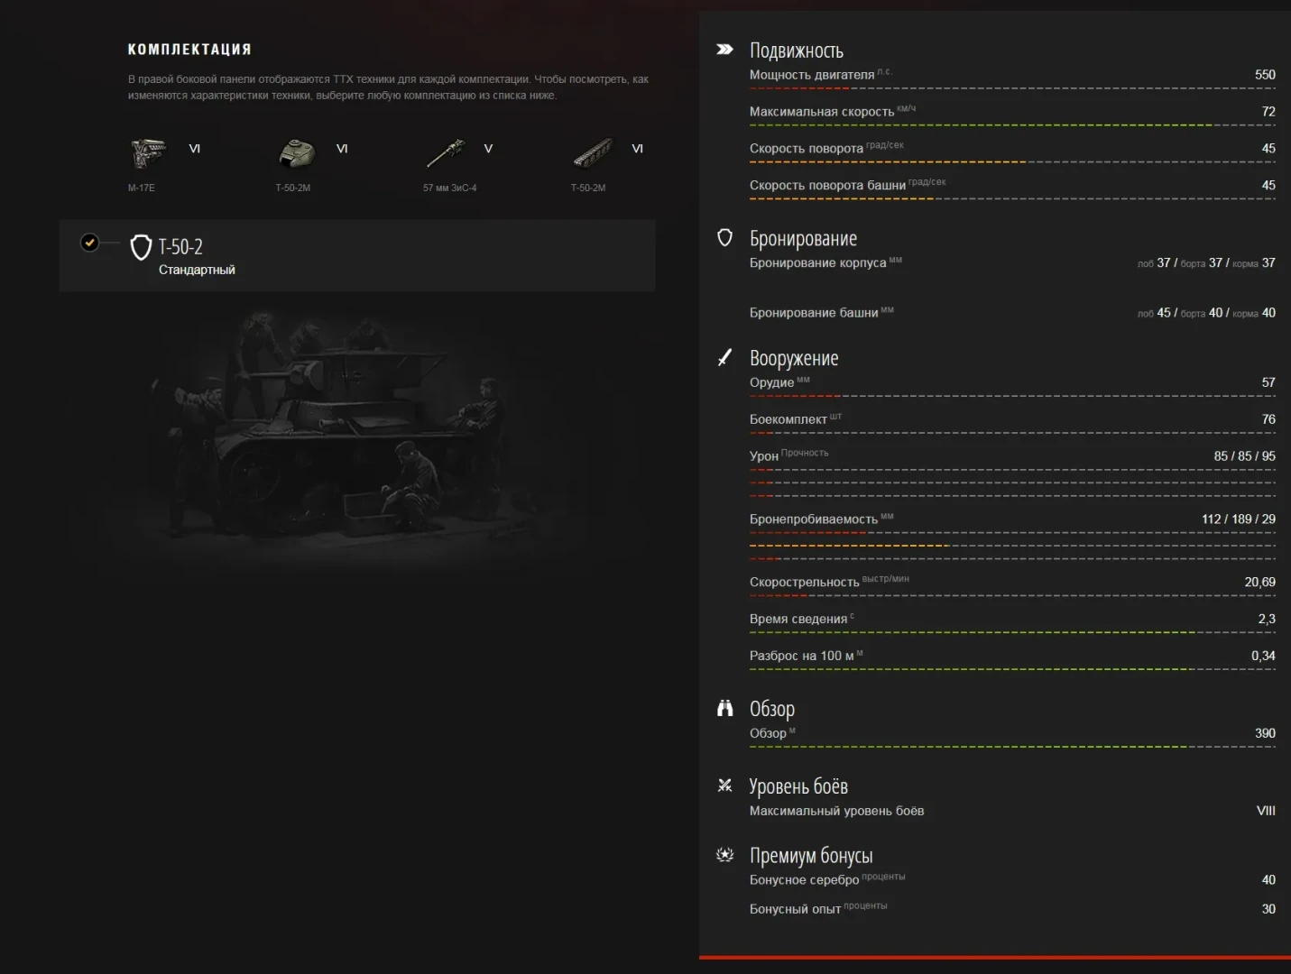1291x974 pixels.
Task: Click the Премиум бонусы wreath icon
Action: click(x=724, y=854)
